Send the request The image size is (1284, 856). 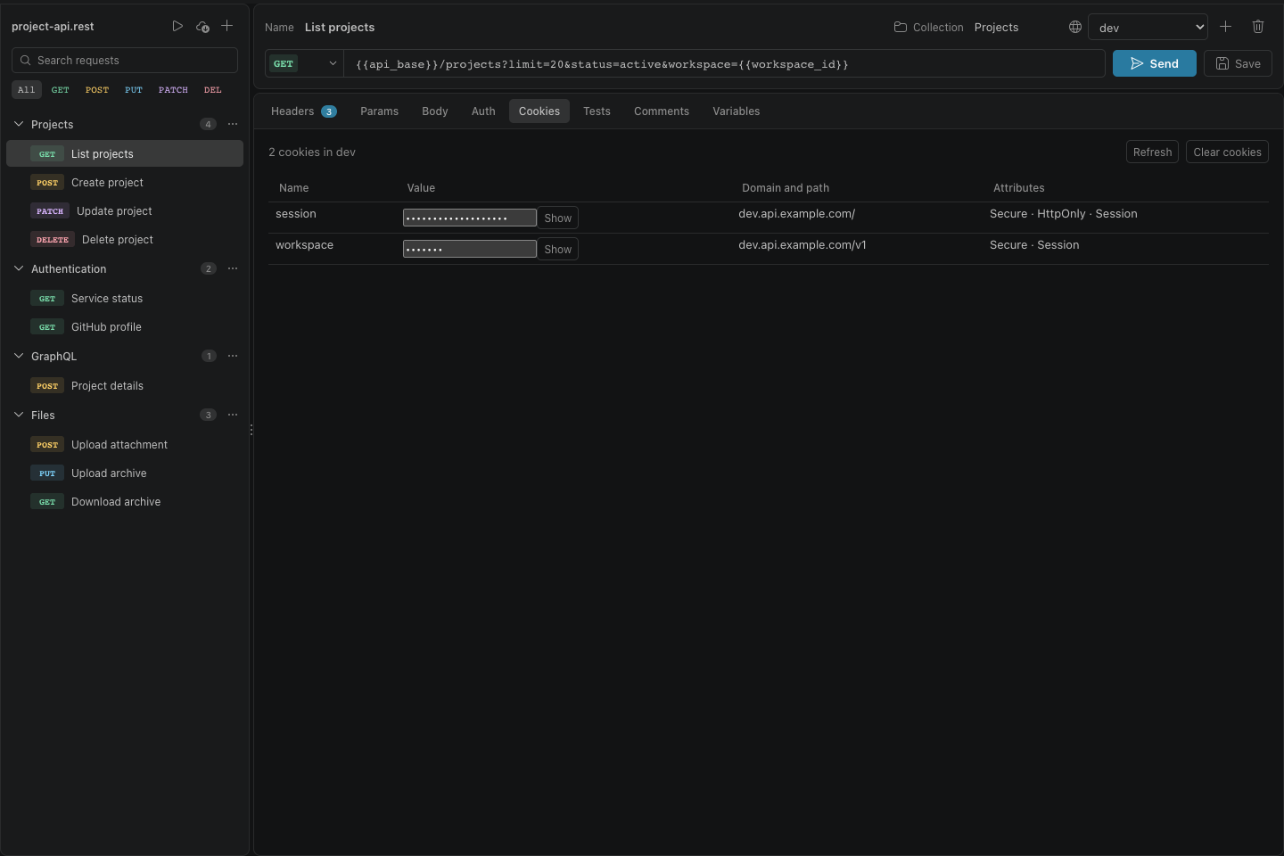pos(1155,63)
